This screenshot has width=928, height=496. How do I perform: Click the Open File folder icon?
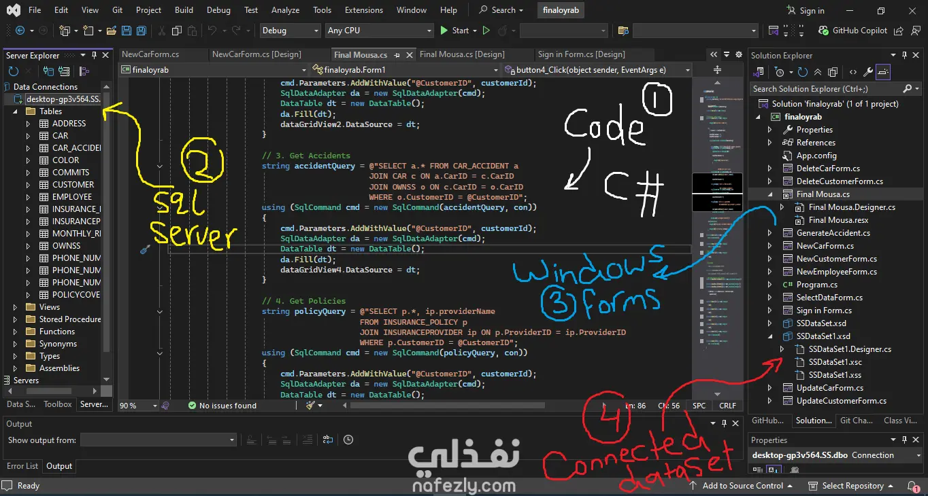point(112,31)
